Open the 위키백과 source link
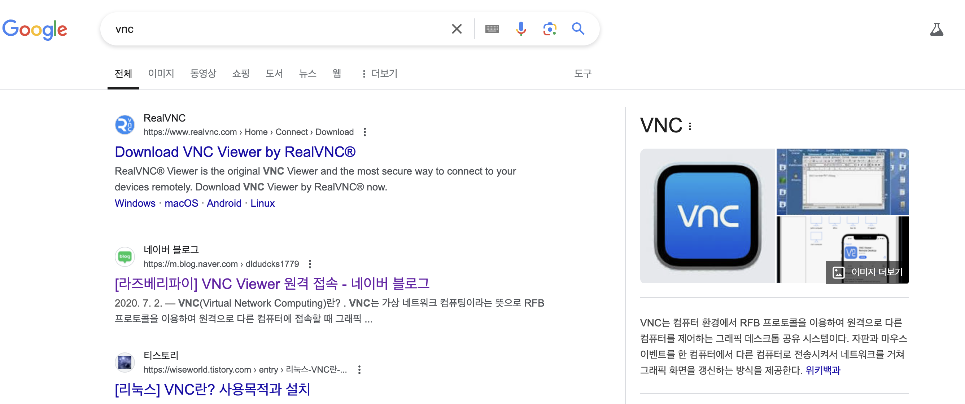 pos(823,370)
